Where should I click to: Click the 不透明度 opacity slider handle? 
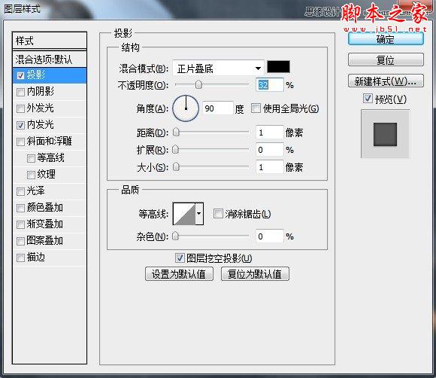click(x=198, y=84)
